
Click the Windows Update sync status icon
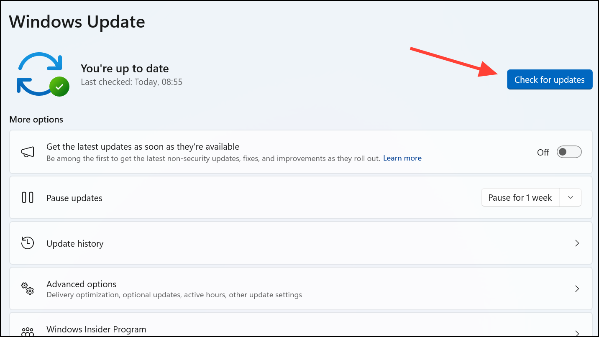point(43,74)
